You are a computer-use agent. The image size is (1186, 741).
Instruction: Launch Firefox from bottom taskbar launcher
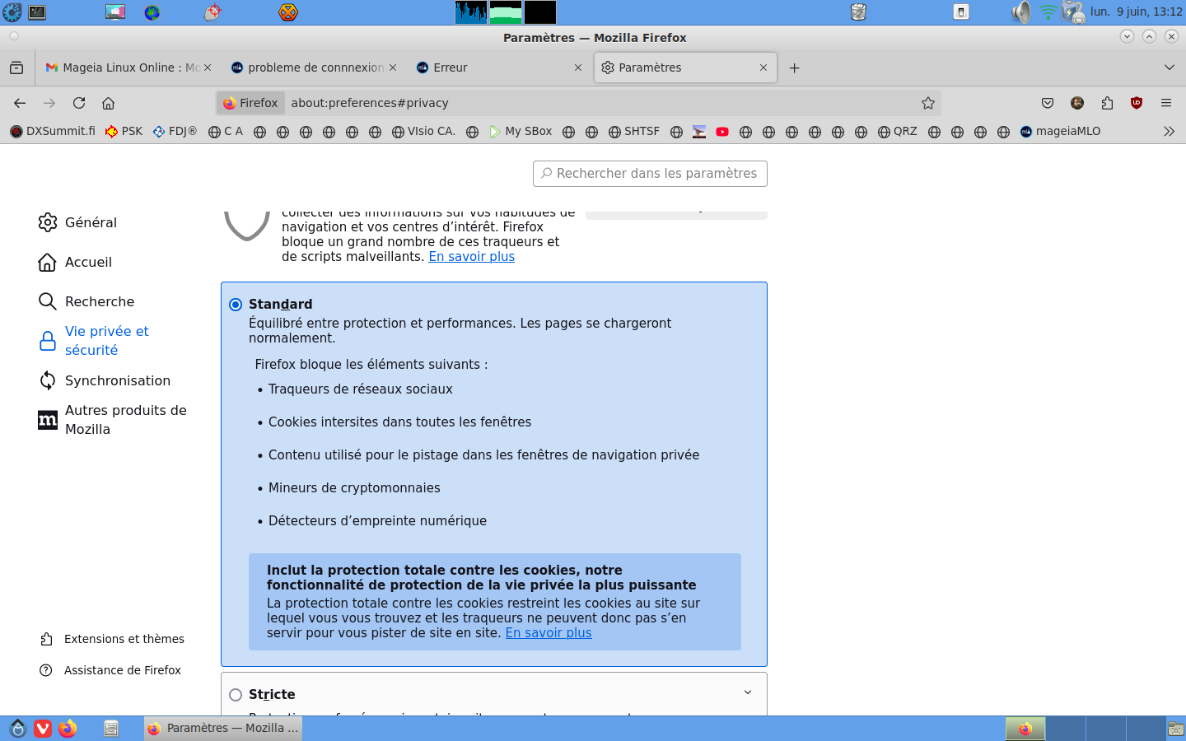tap(68, 729)
